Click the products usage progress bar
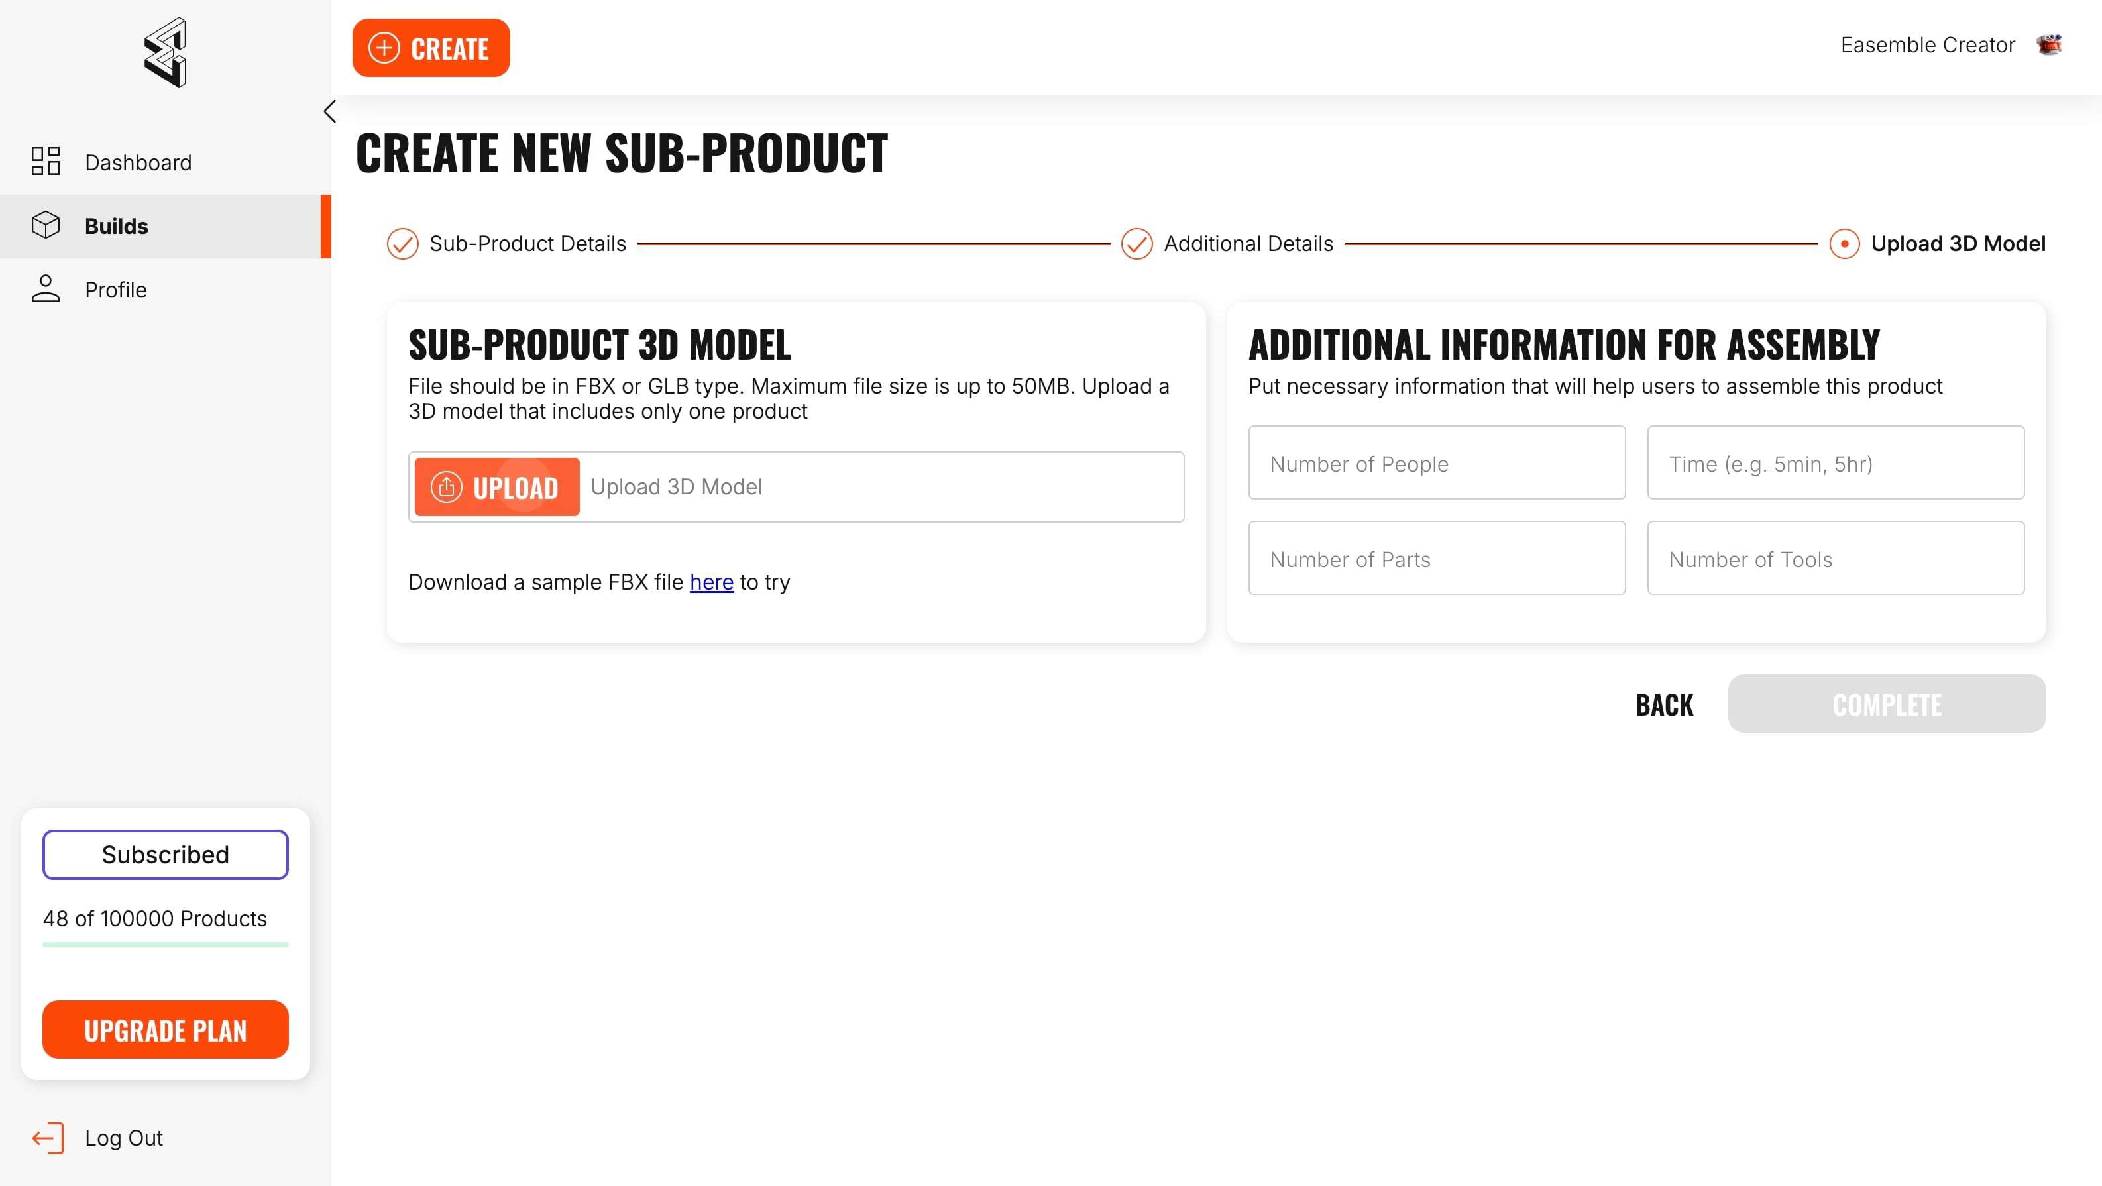The width and height of the screenshot is (2102, 1186). point(166,945)
